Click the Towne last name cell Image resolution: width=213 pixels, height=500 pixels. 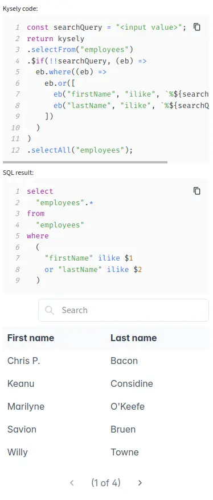125,452
